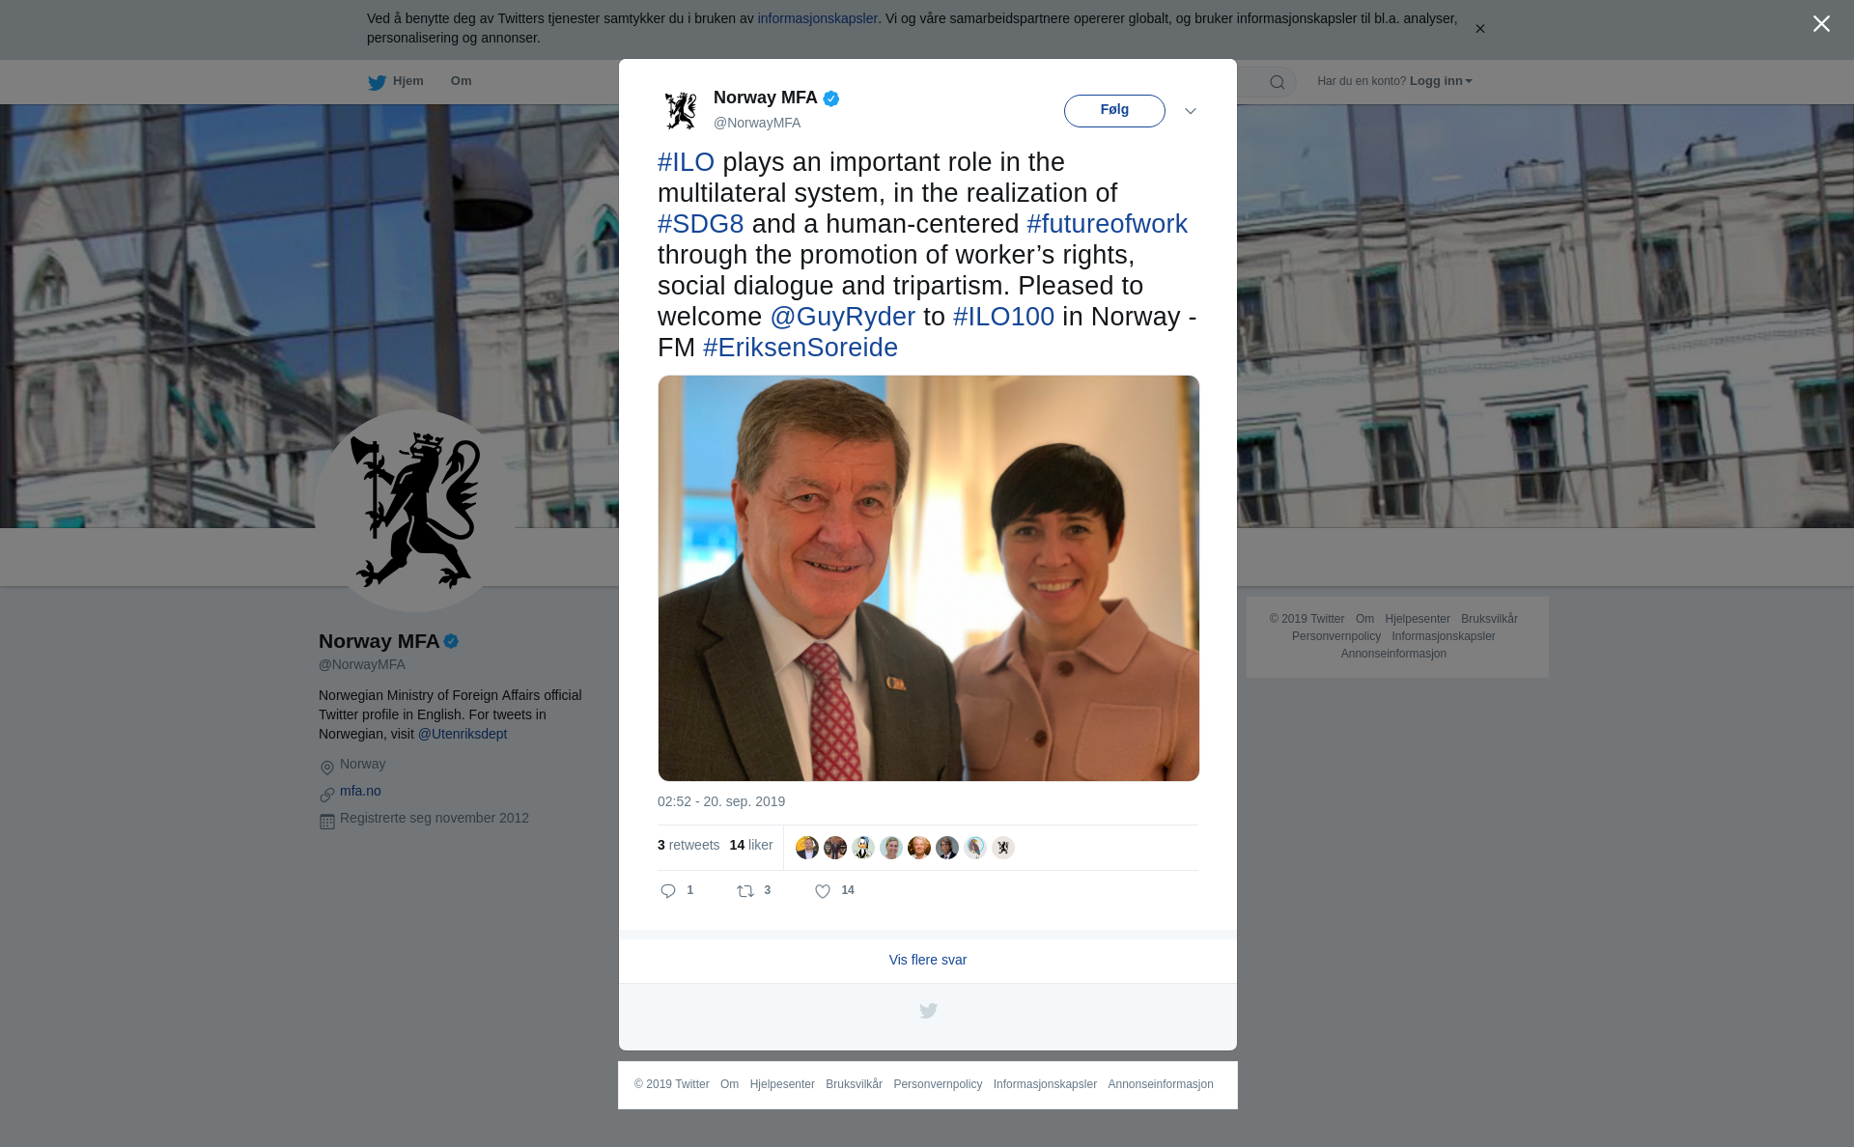The height and width of the screenshot is (1147, 1854).
Task: Open the #ILO hashtag
Action: (x=686, y=162)
